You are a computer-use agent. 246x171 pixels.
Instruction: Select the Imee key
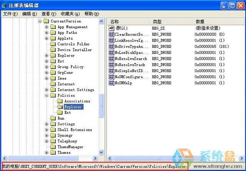pyautogui.click(x=62, y=78)
